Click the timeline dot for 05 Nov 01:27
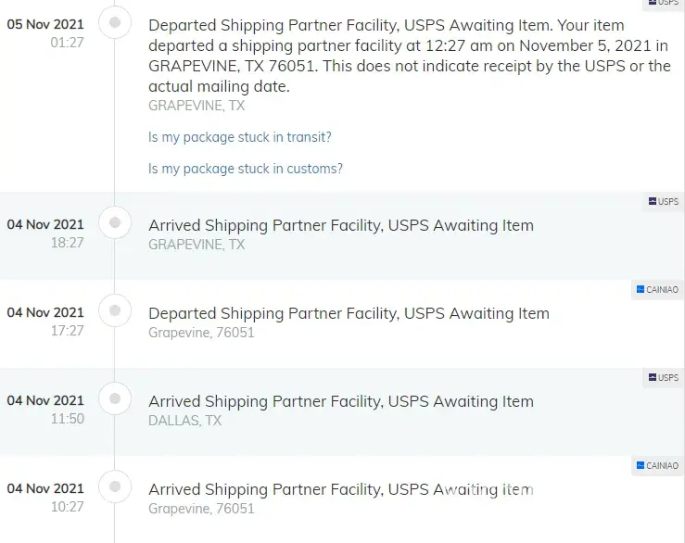Screen dimensions: 685x543 [115, 22]
